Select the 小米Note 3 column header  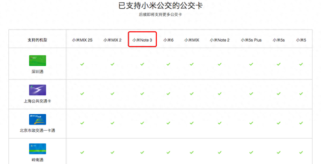coord(142,40)
